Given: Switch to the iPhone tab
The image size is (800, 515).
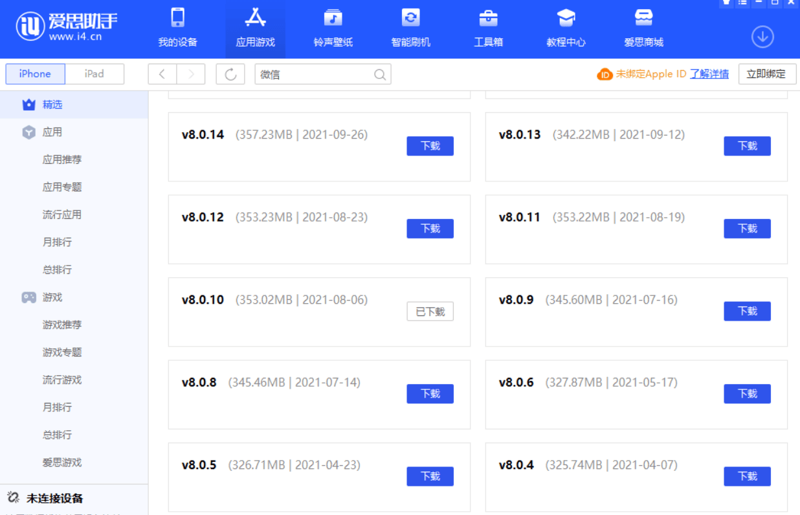Looking at the screenshot, I should 35,74.
